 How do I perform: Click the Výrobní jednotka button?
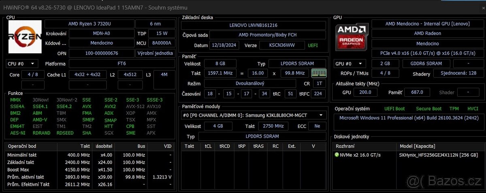pyautogui.click(x=155, y=53)
